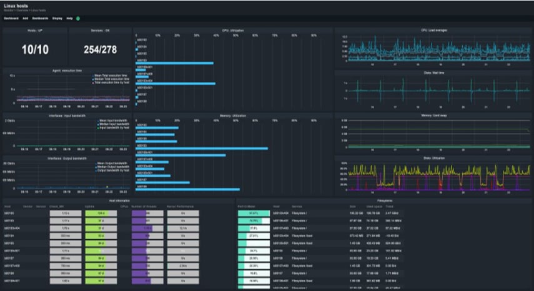Click the CPU Load averages graph
534x291 pixels.
[x=433, y=49]
